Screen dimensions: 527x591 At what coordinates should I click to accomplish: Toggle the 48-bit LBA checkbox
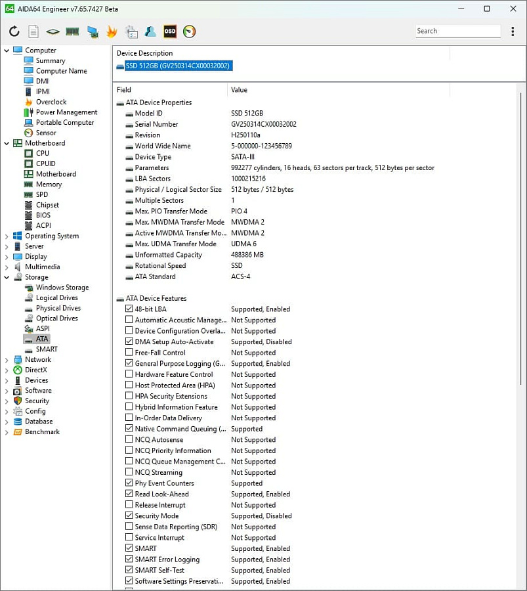pos(129,309)
